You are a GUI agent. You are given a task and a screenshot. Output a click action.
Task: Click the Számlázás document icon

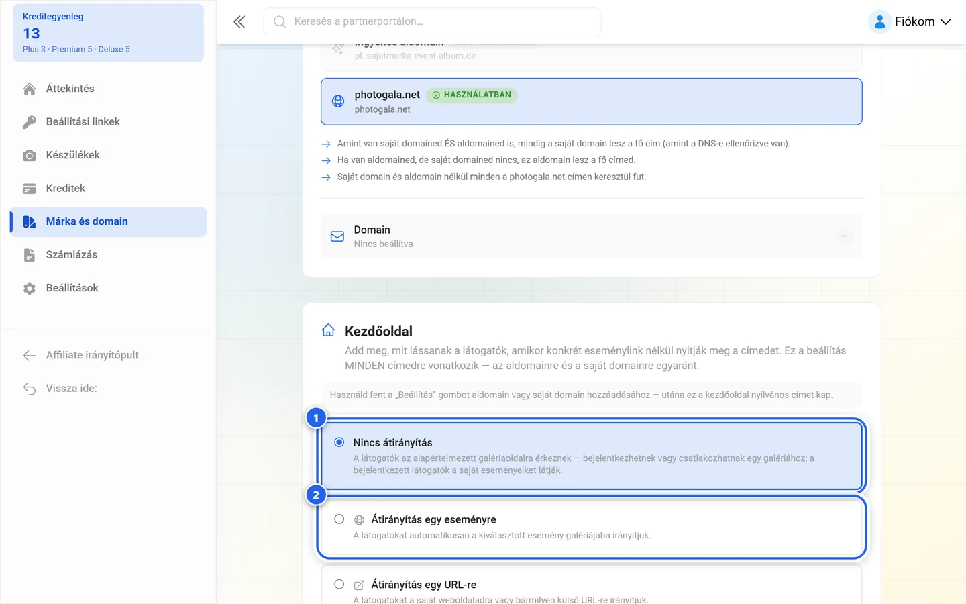coord(30,255)
